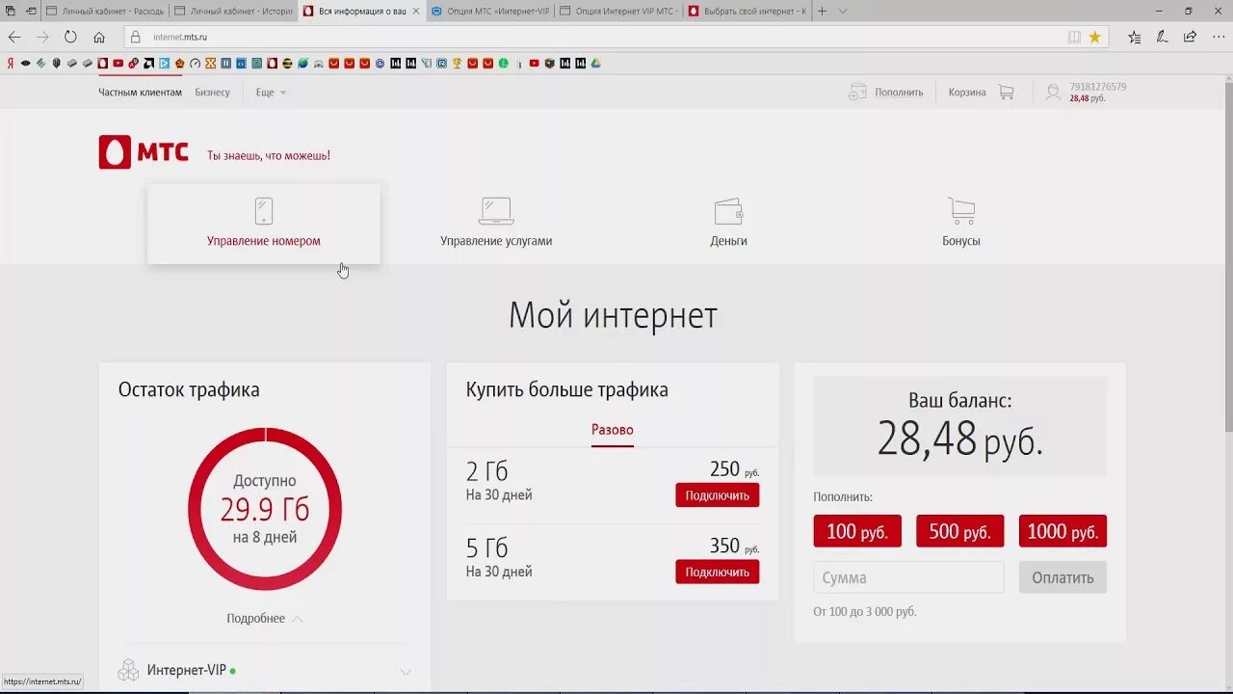Screen dimensions: 1233x694
Task: Go to browser home page icon
Action: click(99, 37)
